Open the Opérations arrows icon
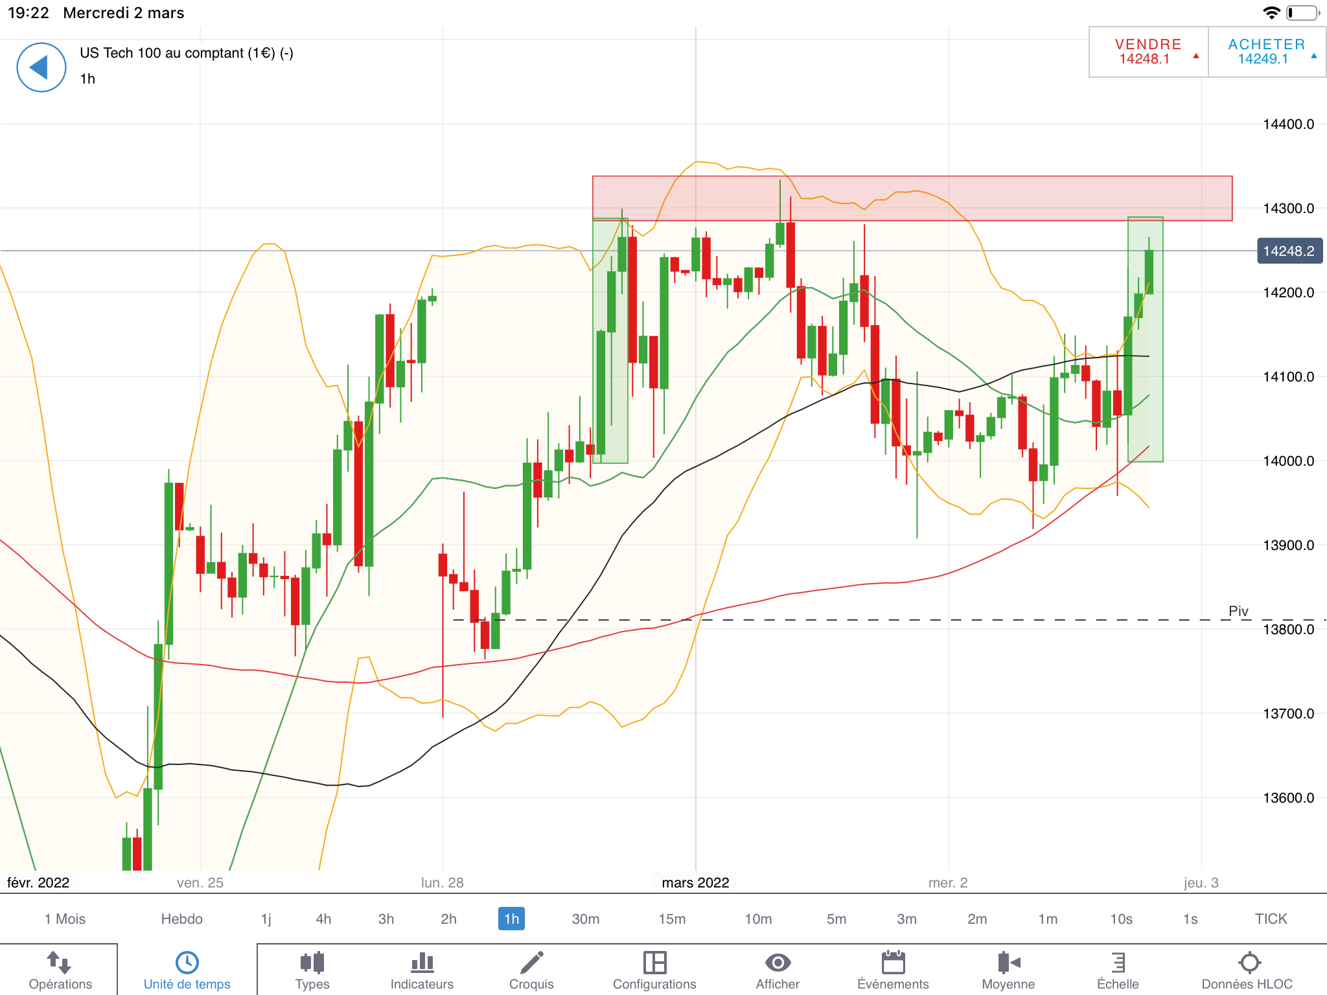1327x995 pixels. pyautogui.click(x=60, y=963)
